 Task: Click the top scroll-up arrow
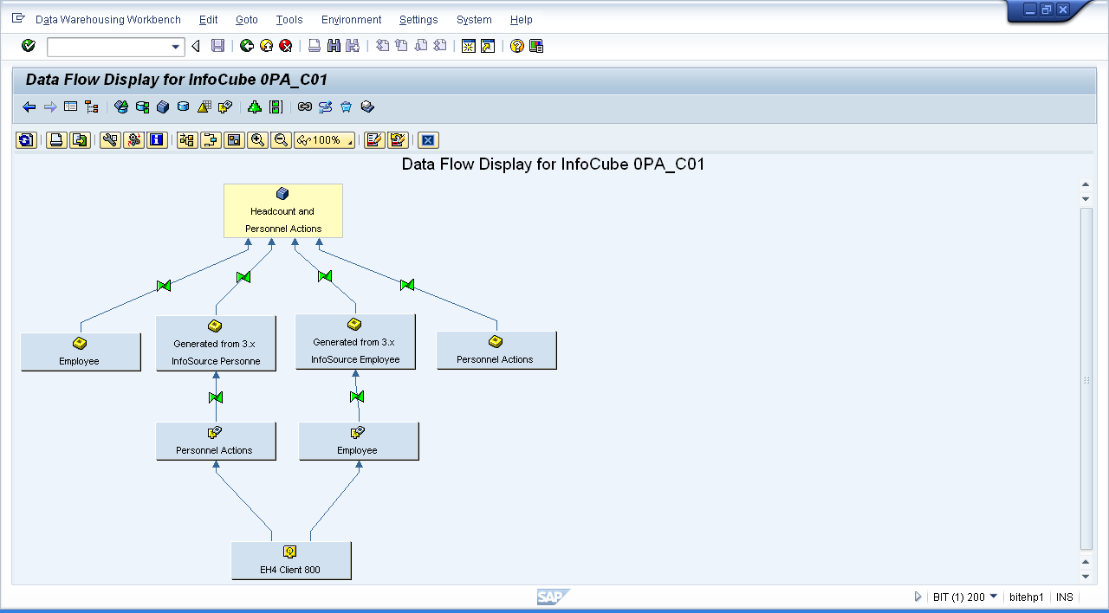(x=1086, y=184)
